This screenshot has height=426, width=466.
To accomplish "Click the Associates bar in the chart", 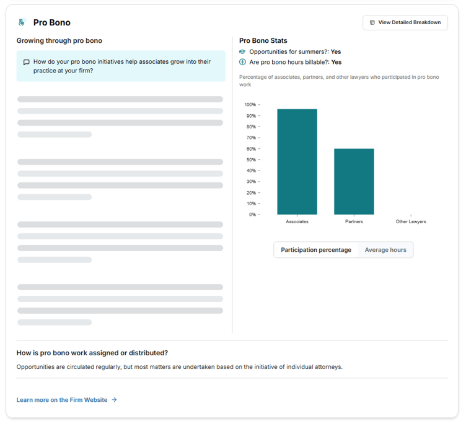I will tap(297, 162).
